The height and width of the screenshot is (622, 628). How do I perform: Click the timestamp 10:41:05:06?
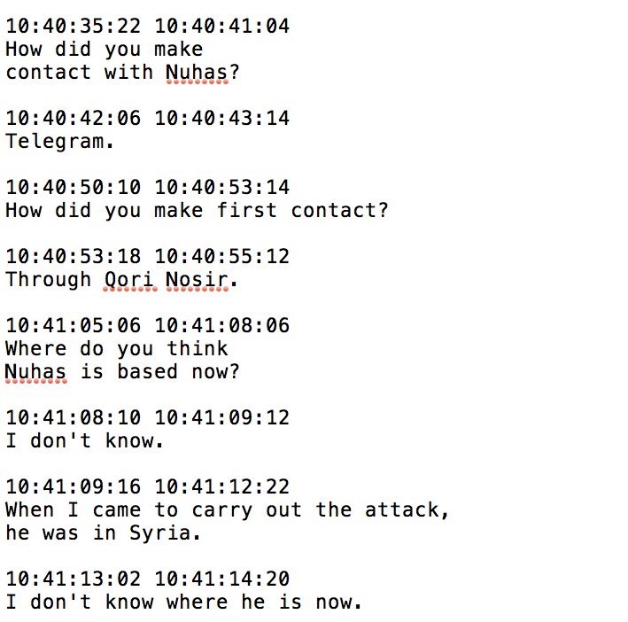tap(73, 325)
